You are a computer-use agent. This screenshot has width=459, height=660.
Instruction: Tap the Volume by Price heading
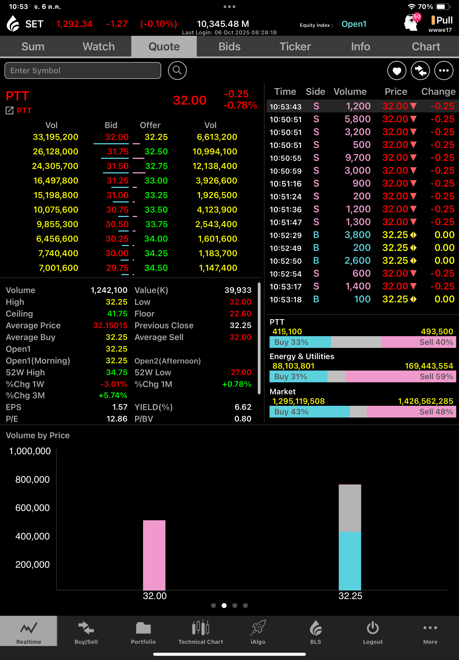point(38,435)
